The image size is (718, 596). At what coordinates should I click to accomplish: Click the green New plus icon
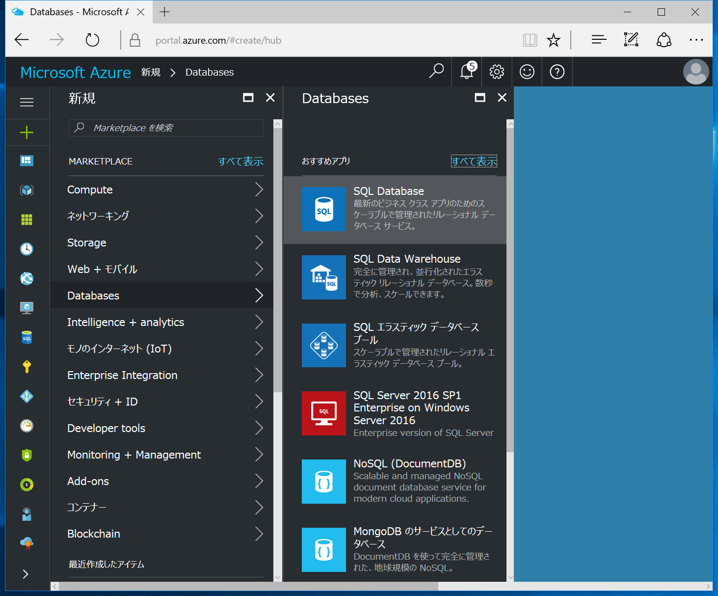(x=27, y=132)
